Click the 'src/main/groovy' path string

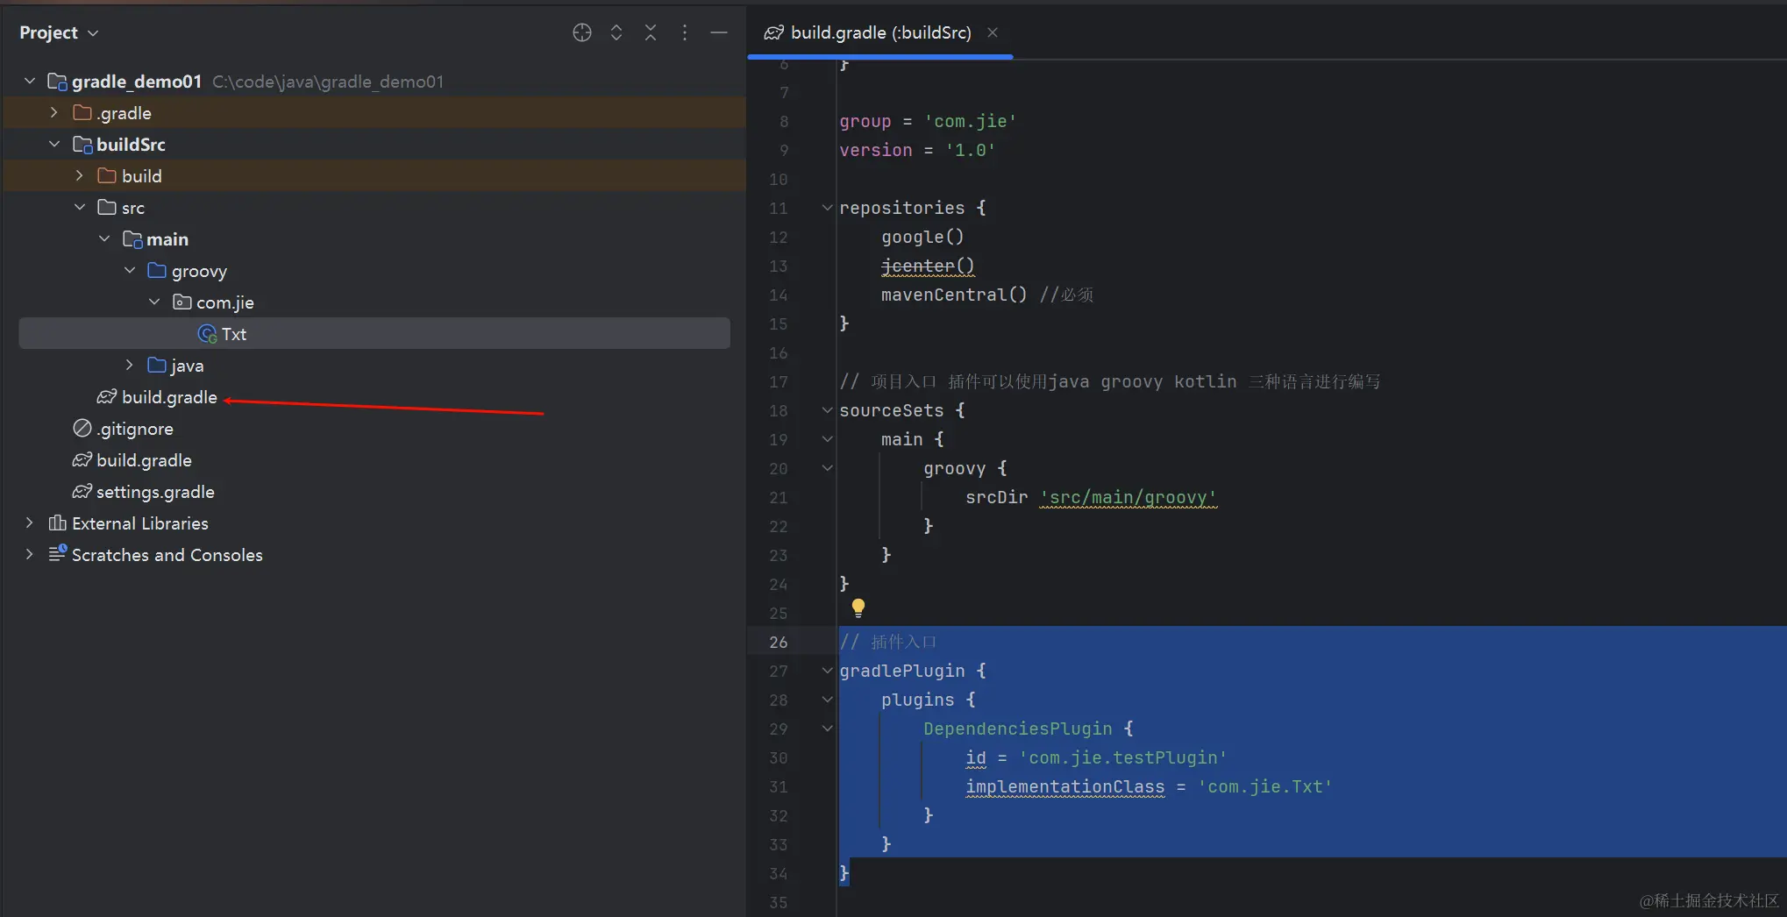click(1128, 497)
